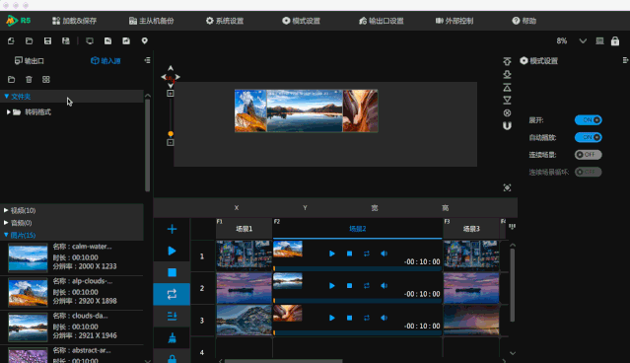Toggle loop for layer row 2

pos(367,286)
